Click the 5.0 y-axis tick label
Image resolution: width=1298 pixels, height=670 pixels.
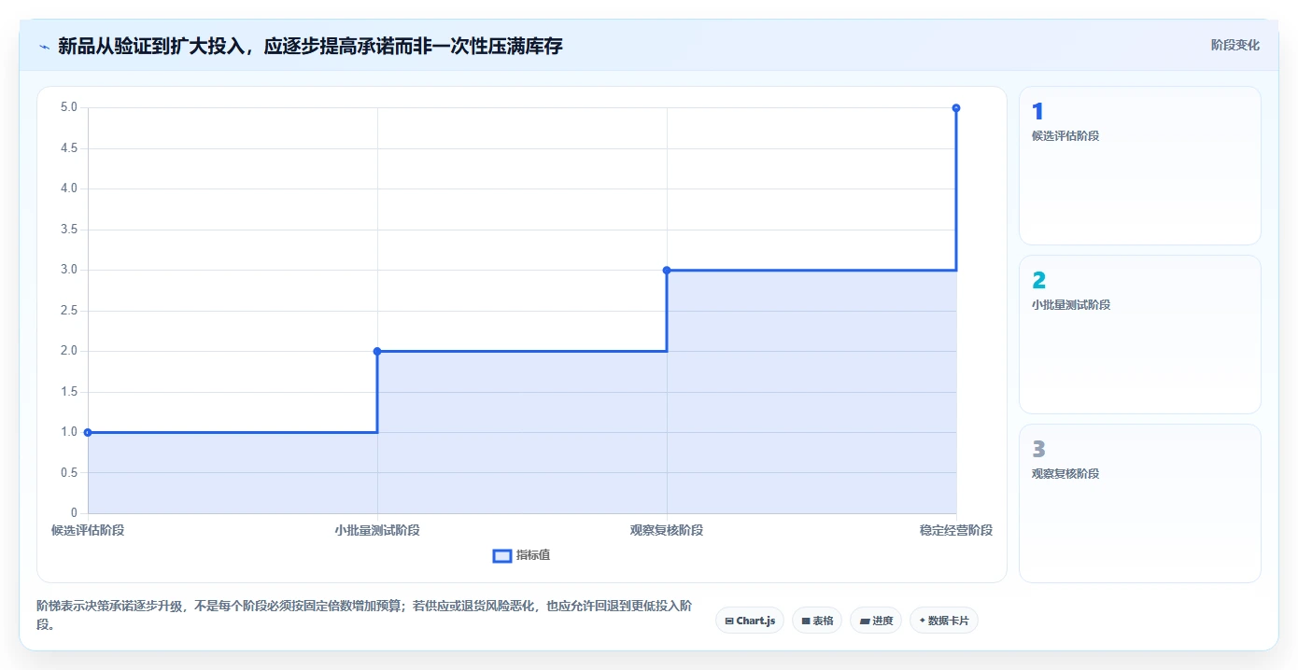coord(69,107)
